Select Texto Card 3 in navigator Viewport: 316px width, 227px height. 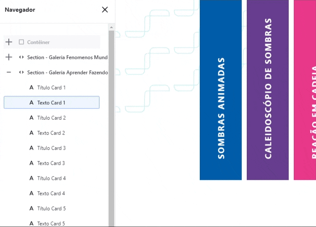pos(51,163)
